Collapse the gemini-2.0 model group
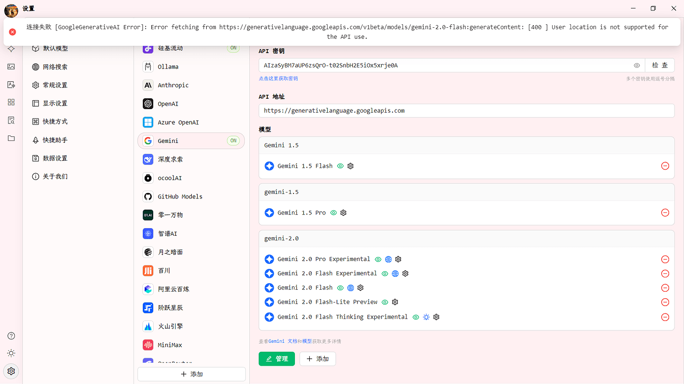 466,239
